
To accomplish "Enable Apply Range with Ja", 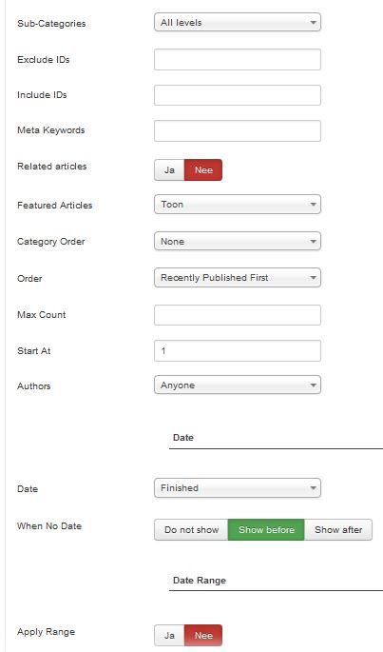I will (x=169, y=636).
